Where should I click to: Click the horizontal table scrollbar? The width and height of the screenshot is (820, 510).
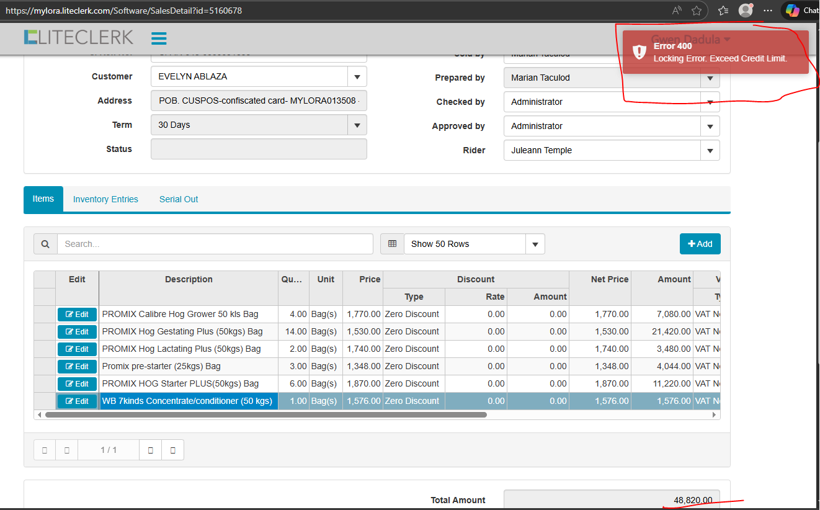coord(265,414)
